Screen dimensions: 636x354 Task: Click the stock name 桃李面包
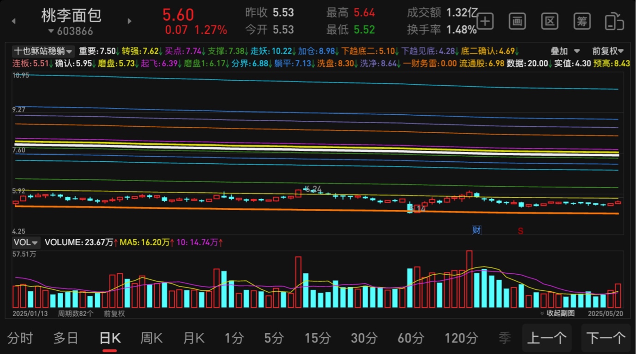[71, 15]
